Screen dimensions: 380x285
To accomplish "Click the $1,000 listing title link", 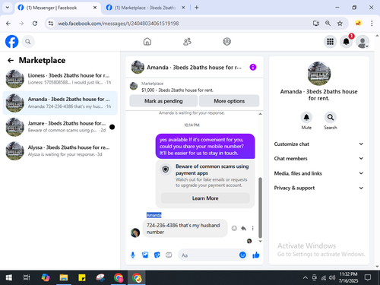I will pyautogui.click(x=177, y=90).
